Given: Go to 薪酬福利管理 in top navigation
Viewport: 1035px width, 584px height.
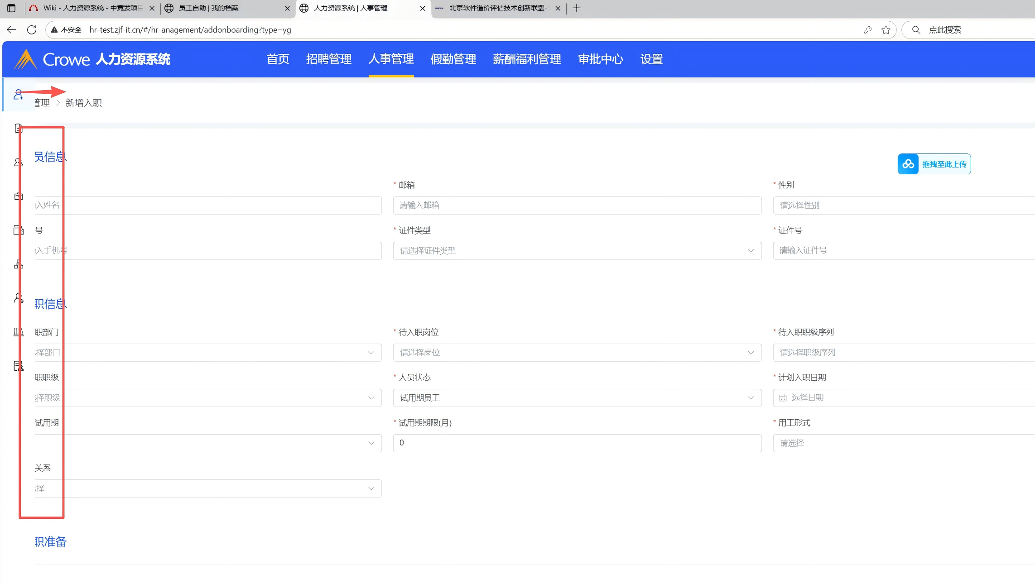Looking at the screenshot, I should point(527,59).
